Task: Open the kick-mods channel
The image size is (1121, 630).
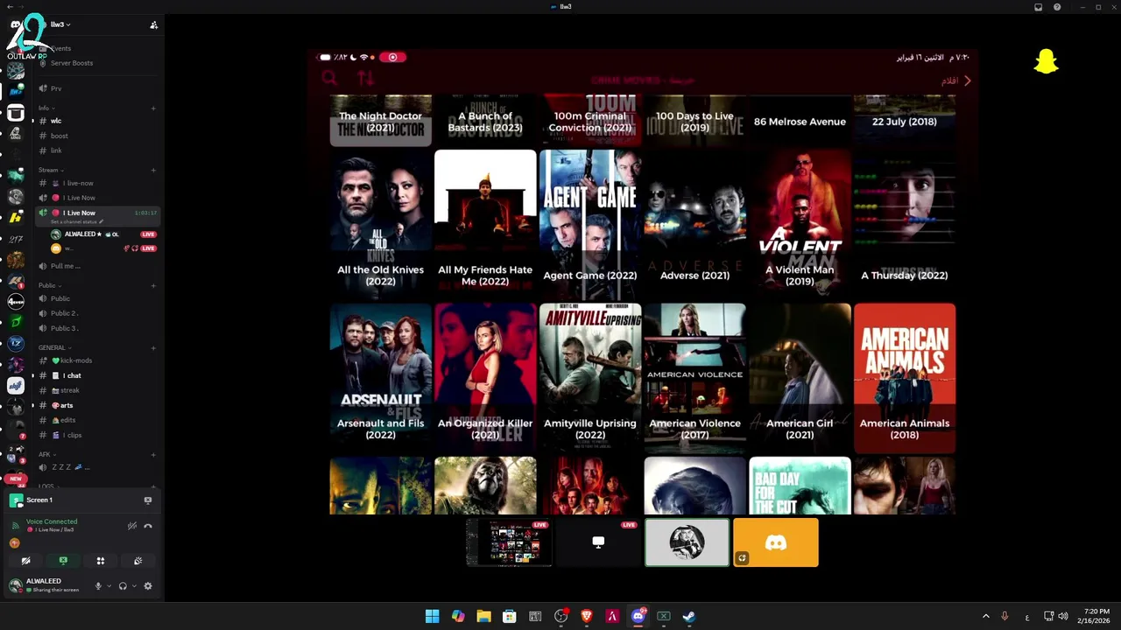Action: (x=74, y=360)
